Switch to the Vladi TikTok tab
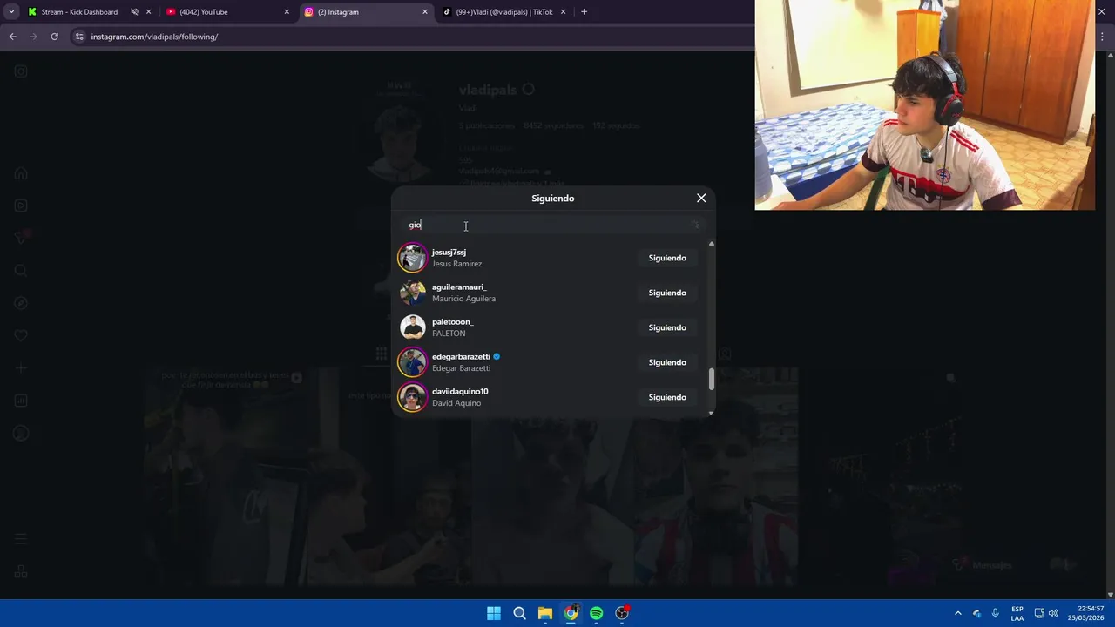 [504, 12]
